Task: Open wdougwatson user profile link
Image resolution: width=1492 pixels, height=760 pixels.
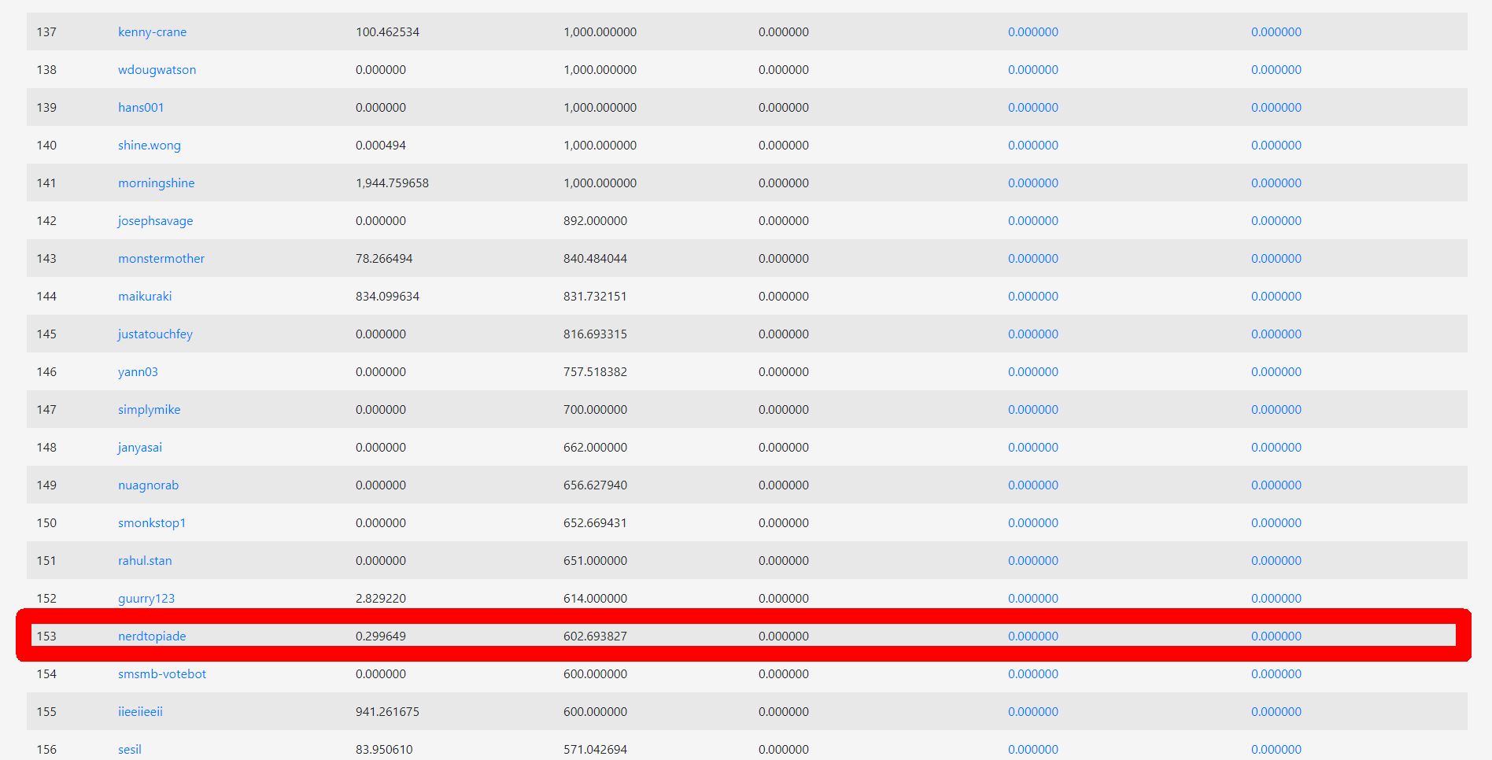Action: [157, 70]
